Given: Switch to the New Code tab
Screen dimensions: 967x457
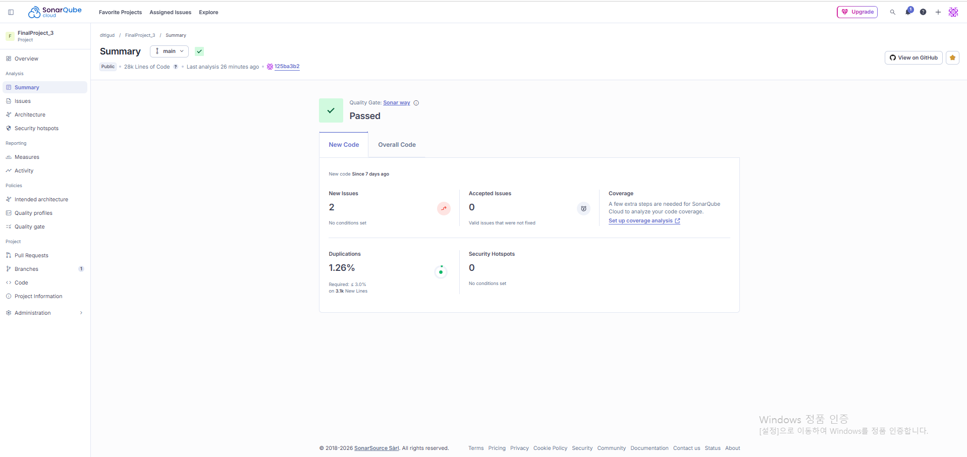Looking at the screenshot, I should tap(344, 145).
